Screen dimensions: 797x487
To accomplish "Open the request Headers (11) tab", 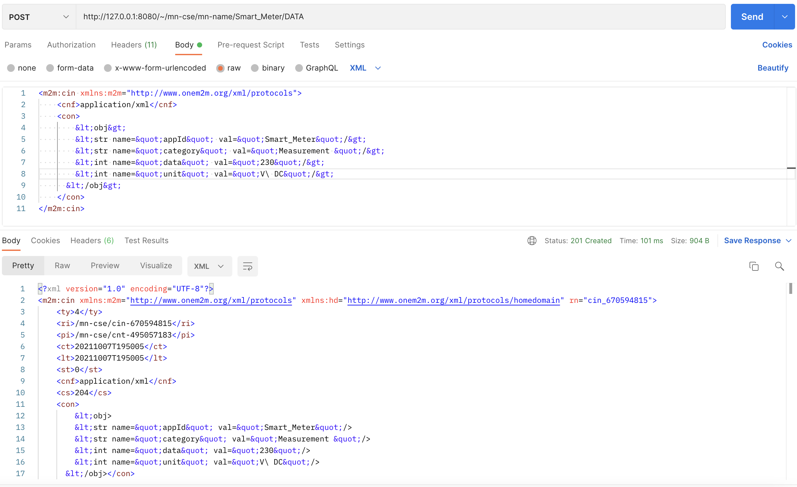I will click(x=134, y=45).
